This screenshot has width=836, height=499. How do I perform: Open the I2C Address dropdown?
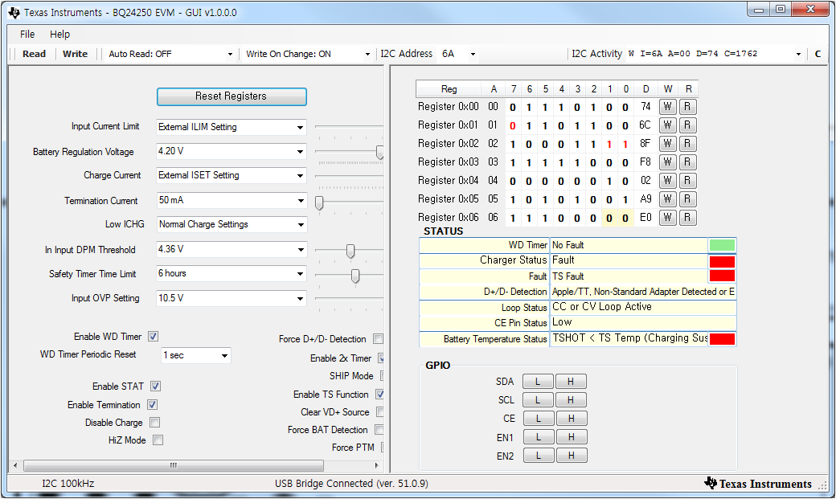[473, 54]
